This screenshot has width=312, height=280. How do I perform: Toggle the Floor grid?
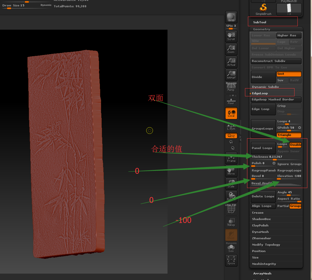pyautogui.click(x=231, y=100)
